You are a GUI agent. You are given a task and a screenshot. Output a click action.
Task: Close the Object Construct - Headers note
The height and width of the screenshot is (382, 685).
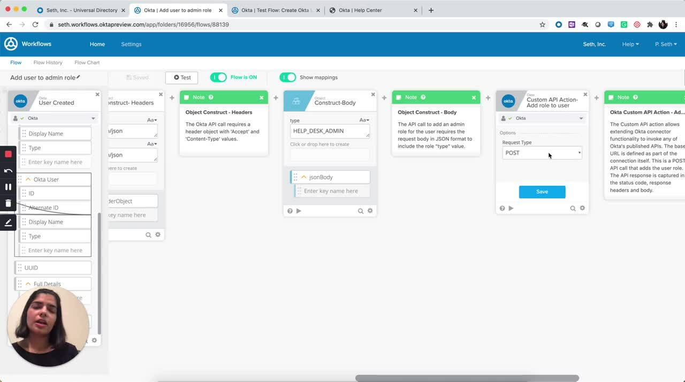[x=261, y=97]
